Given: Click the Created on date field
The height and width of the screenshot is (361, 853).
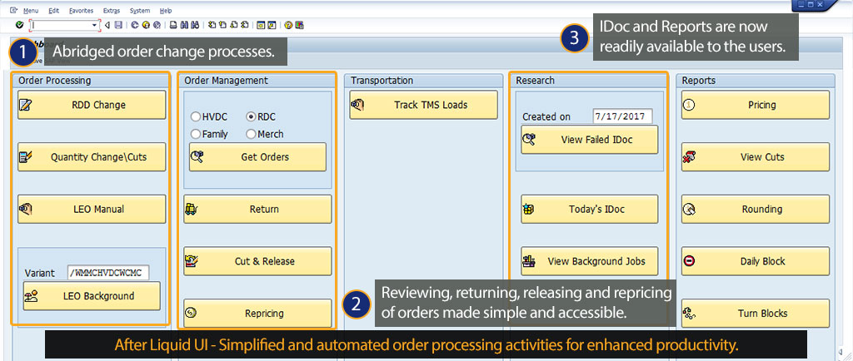Looking at the screenshot, I should pyautogui.click(x=622, y=116).
